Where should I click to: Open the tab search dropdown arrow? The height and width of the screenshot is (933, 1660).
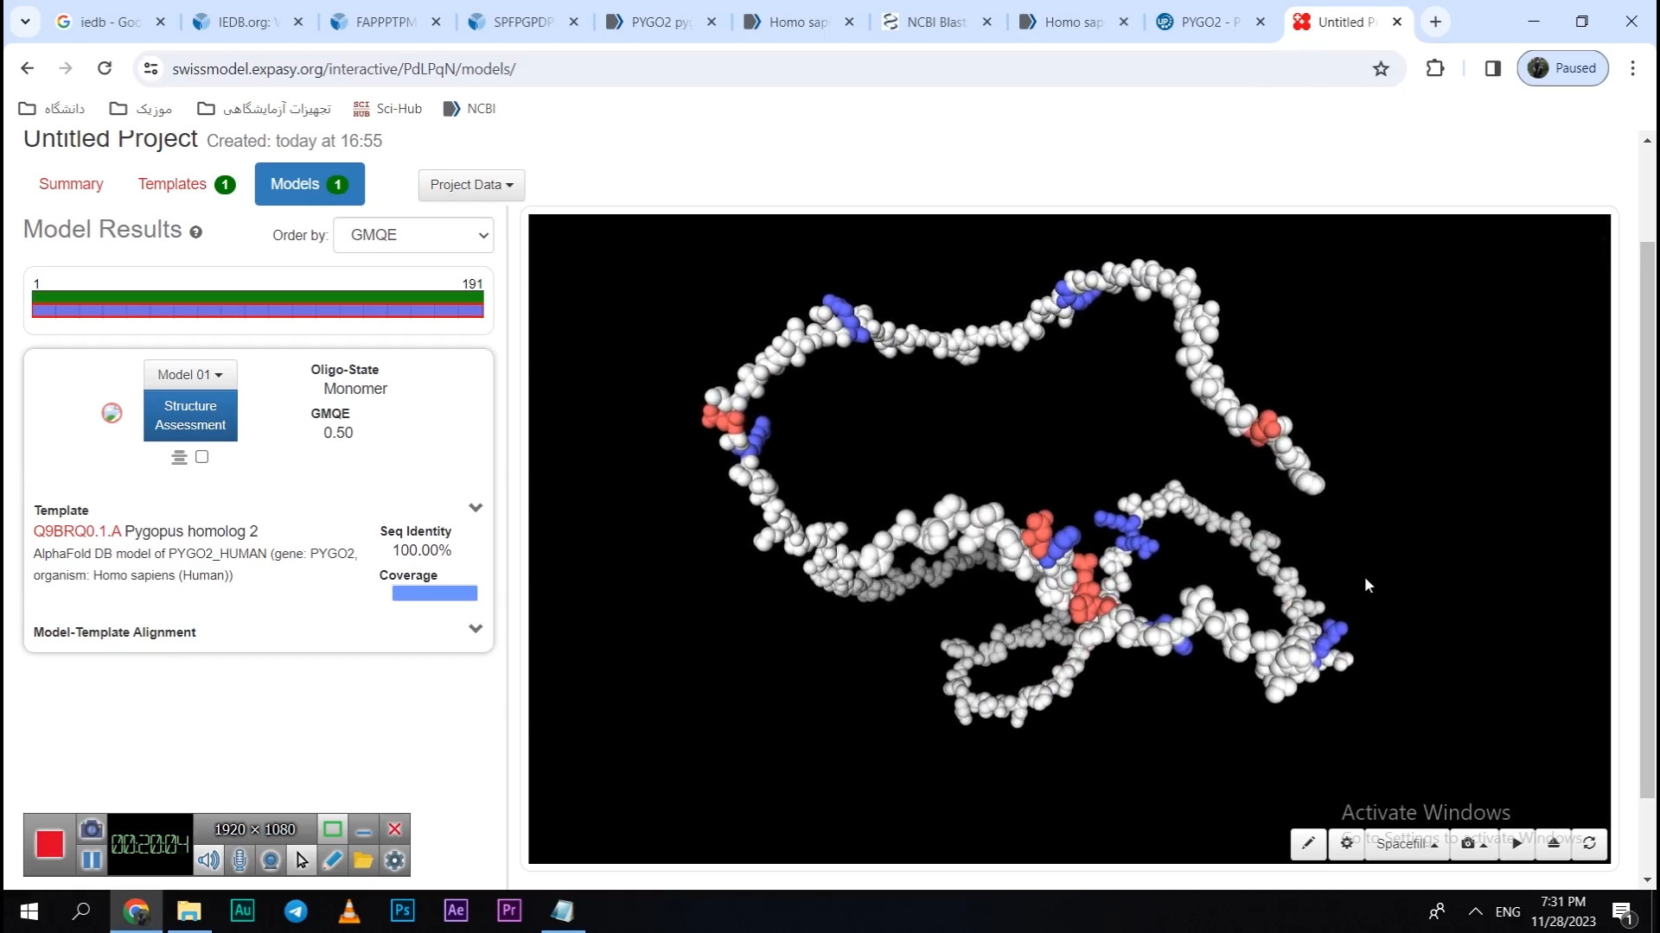point(25,22)
